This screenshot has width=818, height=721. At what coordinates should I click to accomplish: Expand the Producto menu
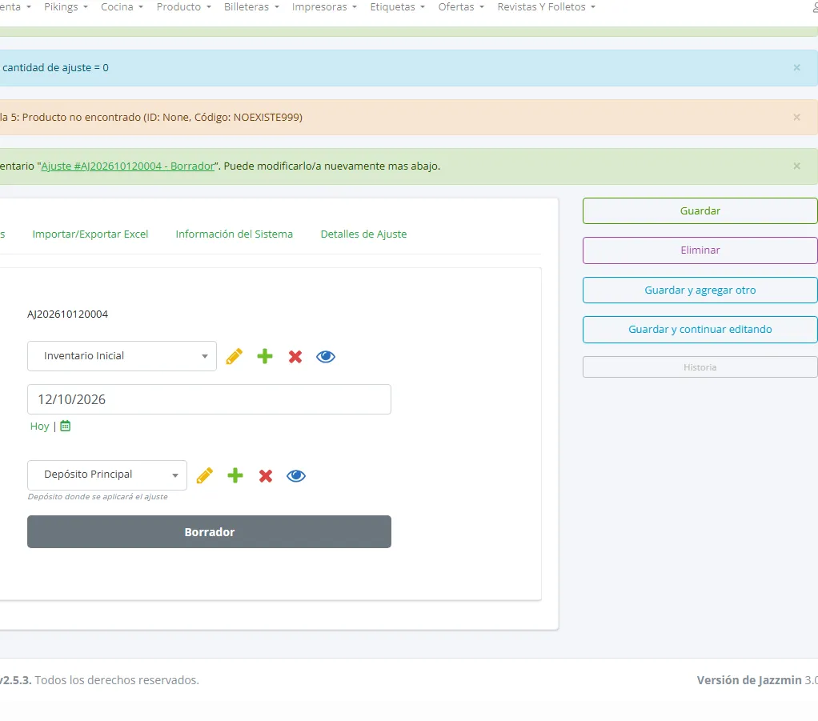183,6
